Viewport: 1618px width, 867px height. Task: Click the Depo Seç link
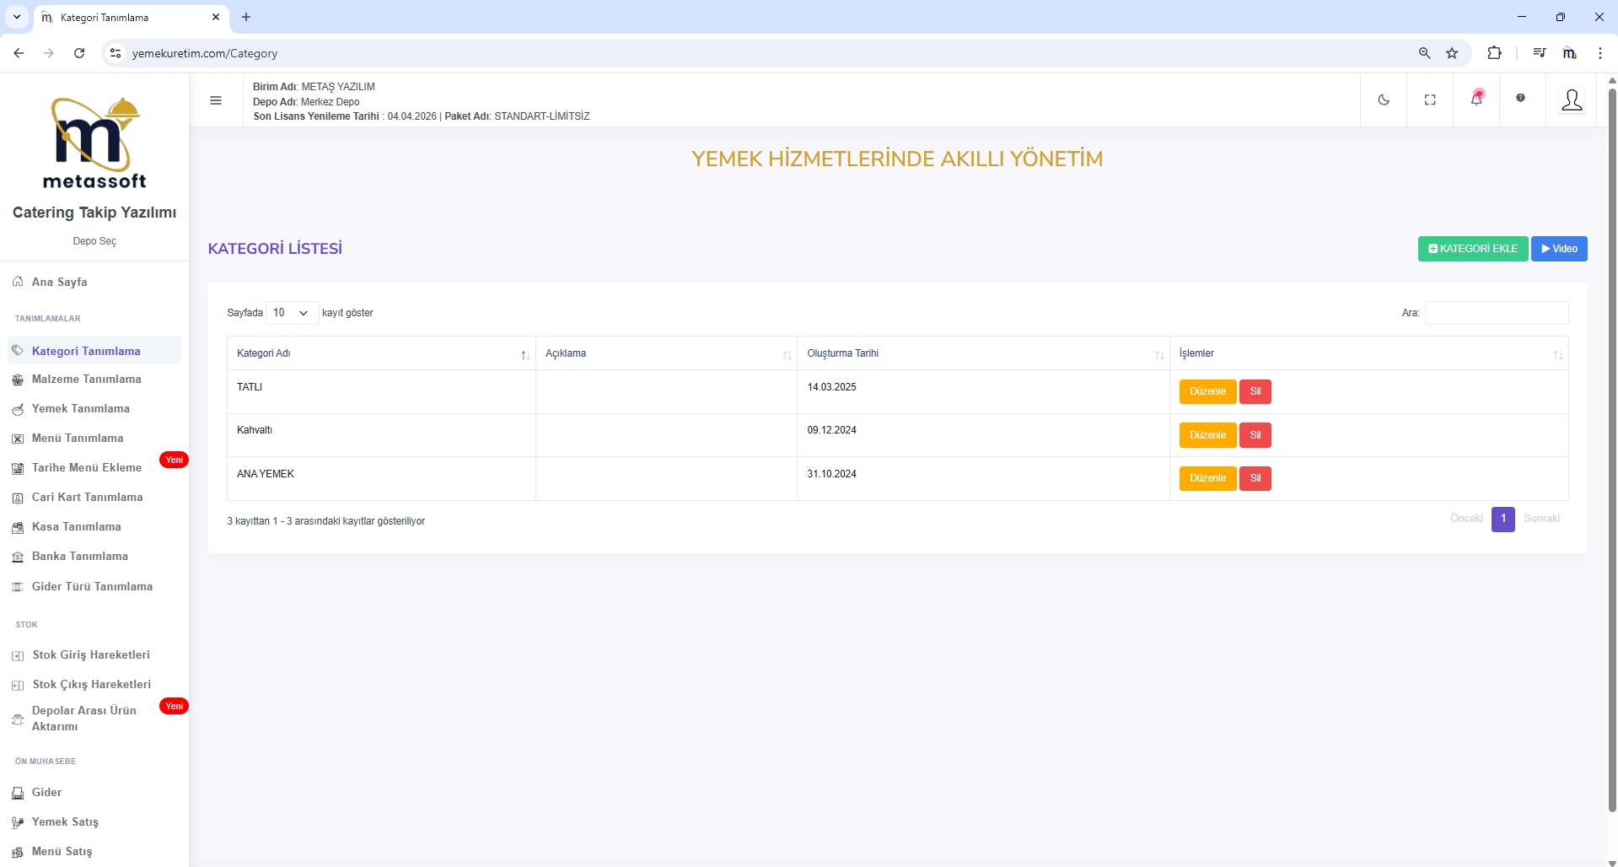[94, 241]
